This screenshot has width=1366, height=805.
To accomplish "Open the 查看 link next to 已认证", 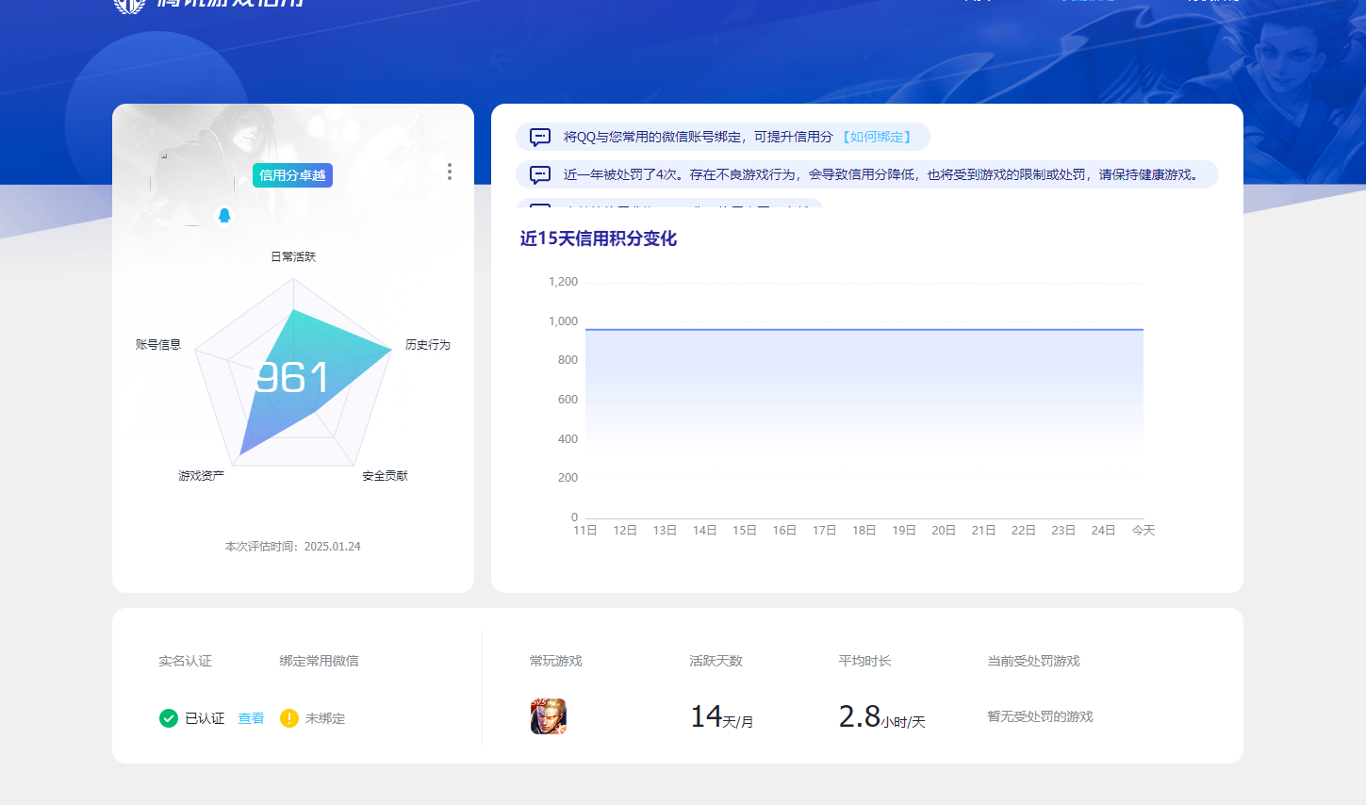I will point(251,718).
